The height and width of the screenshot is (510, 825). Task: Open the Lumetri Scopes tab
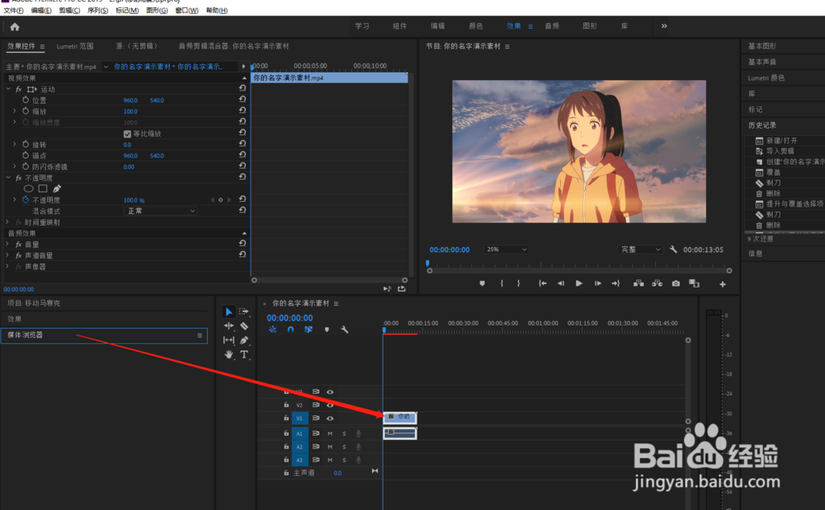[x=75, y=46]
